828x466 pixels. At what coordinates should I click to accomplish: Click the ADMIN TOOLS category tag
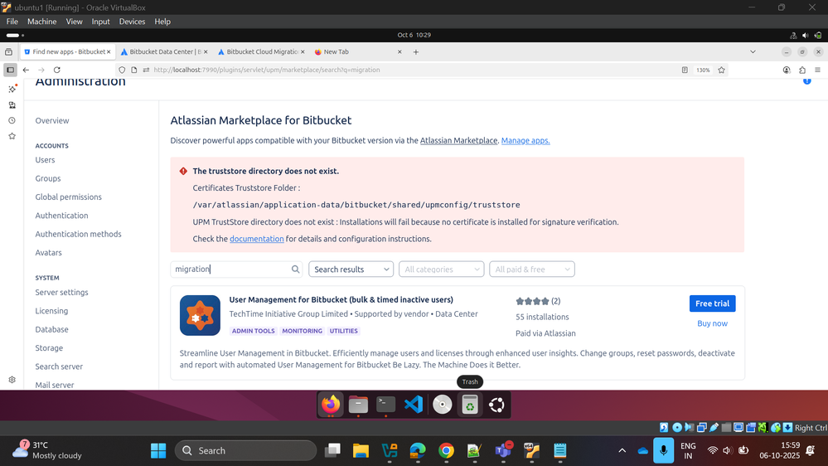pos(254,331)
